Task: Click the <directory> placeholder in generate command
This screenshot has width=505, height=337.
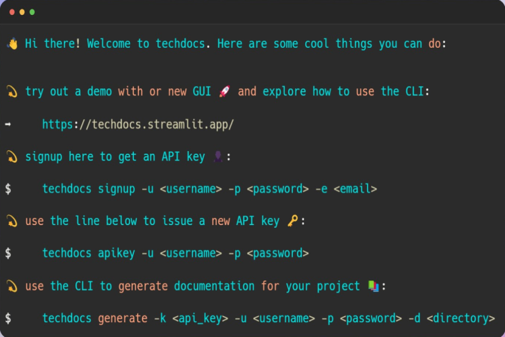Action: click(x=461, y=318)
